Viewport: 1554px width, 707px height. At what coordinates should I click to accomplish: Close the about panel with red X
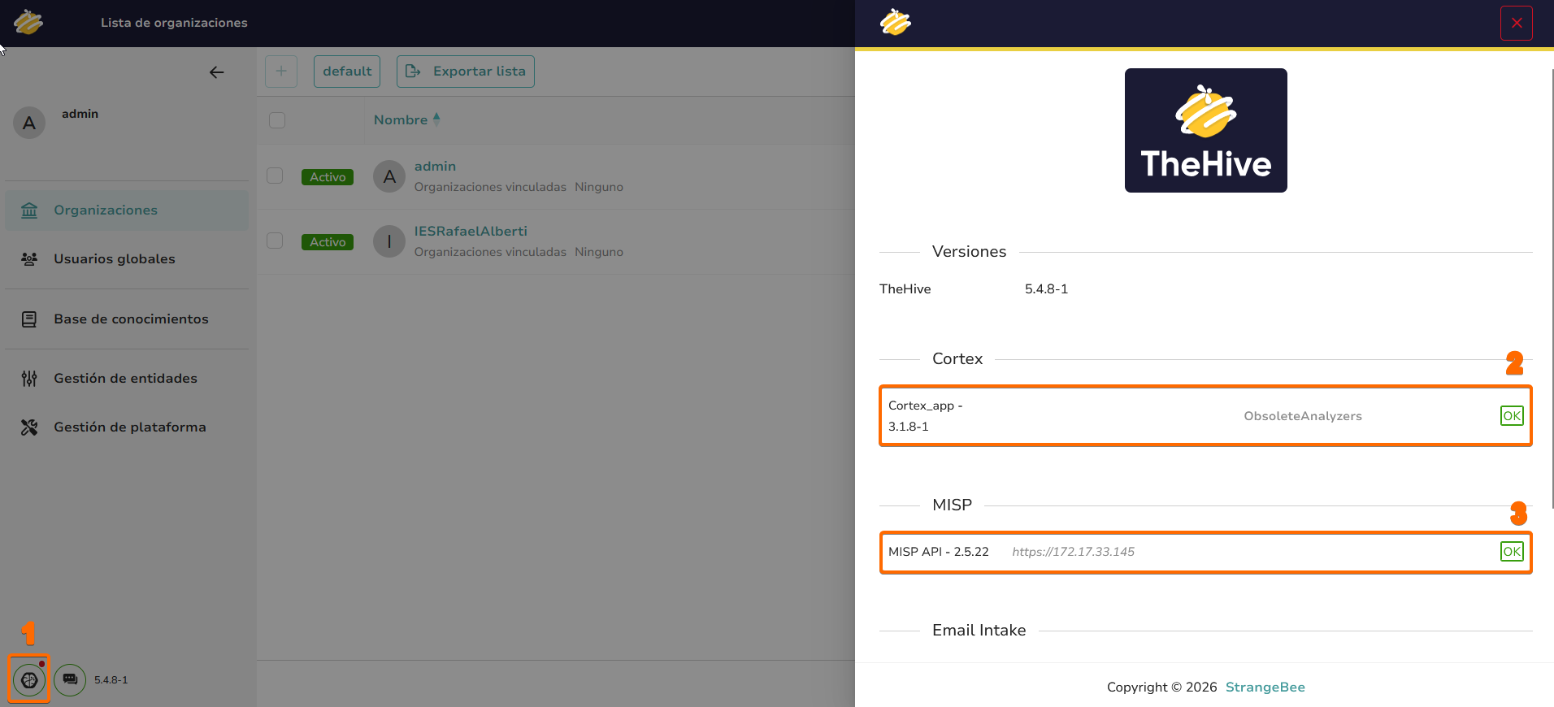(1517, 23)
